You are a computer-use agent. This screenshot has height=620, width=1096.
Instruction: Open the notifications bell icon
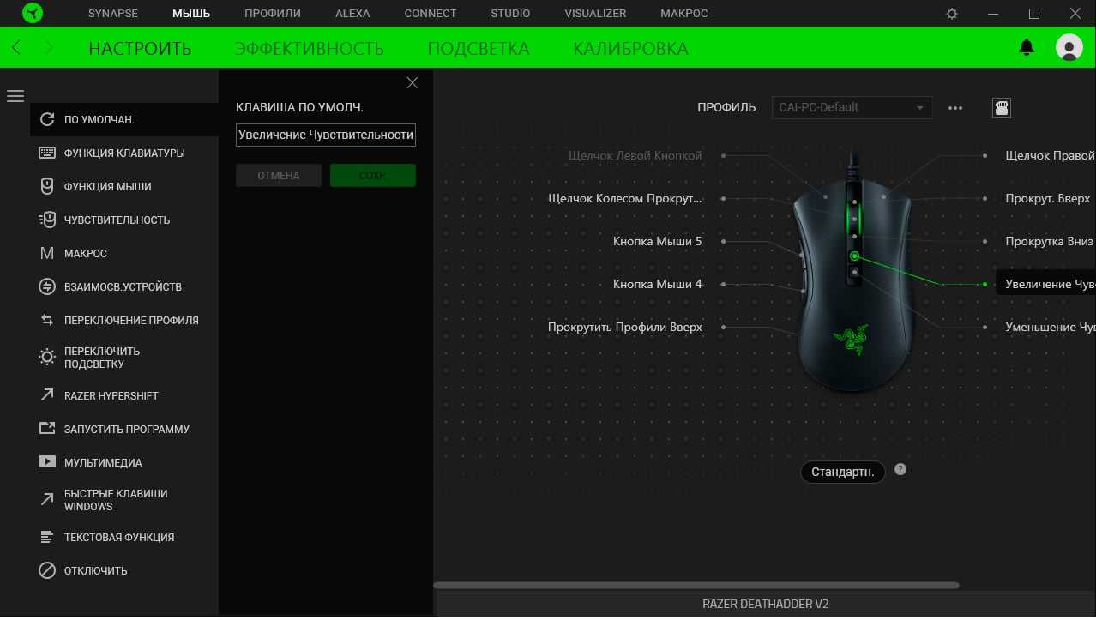[1026, 48]
